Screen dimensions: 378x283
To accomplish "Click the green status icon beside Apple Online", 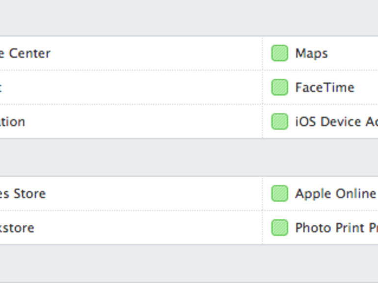I will tap(279, 193).
